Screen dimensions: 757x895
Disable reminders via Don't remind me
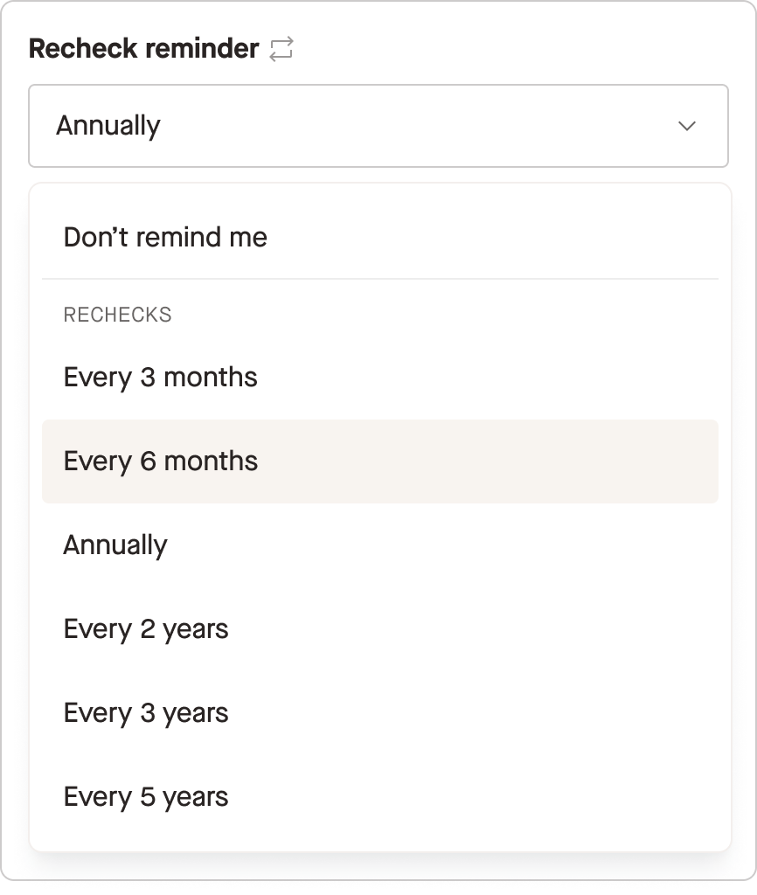(166, 236)
